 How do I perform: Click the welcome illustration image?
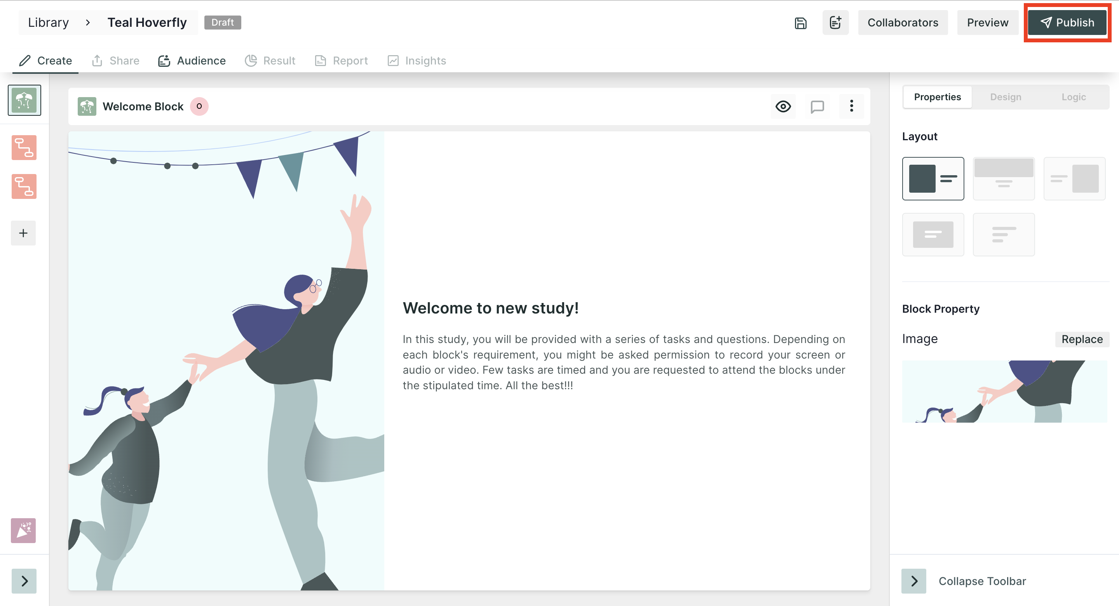[226, 361]
